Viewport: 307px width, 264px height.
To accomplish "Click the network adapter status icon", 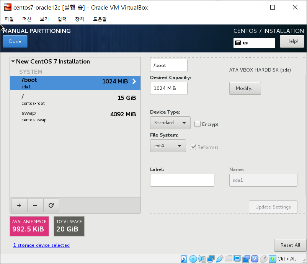I will pyautogui.click(x=211, y=259).
